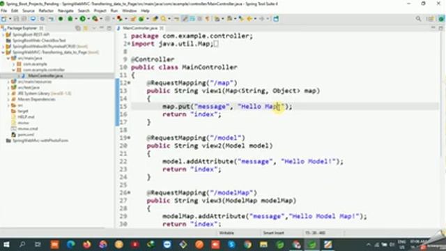Select the SpringBoot-REST-API project
This screenshot has height=251, width=446.
(31, 34)
